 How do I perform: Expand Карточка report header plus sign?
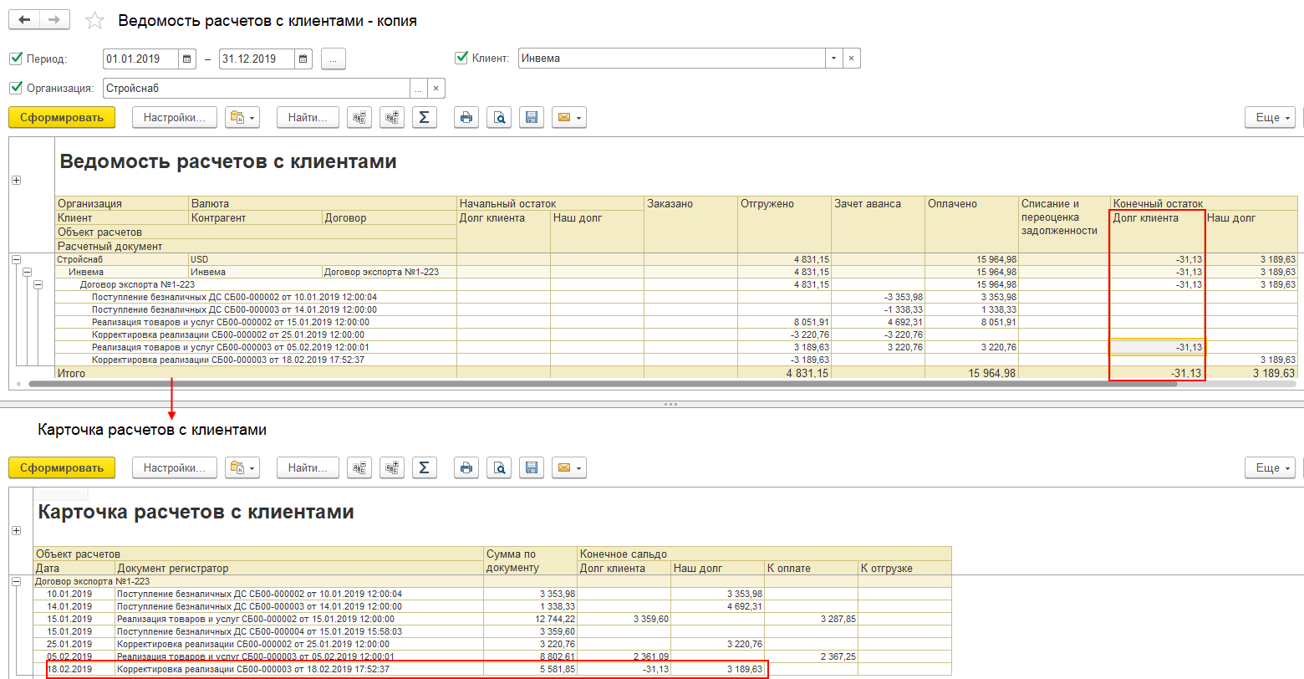(16, 531)
